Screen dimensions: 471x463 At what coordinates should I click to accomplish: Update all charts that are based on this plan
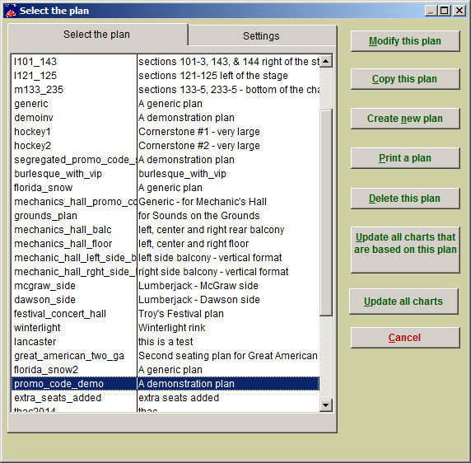click(x=405, y=250)
